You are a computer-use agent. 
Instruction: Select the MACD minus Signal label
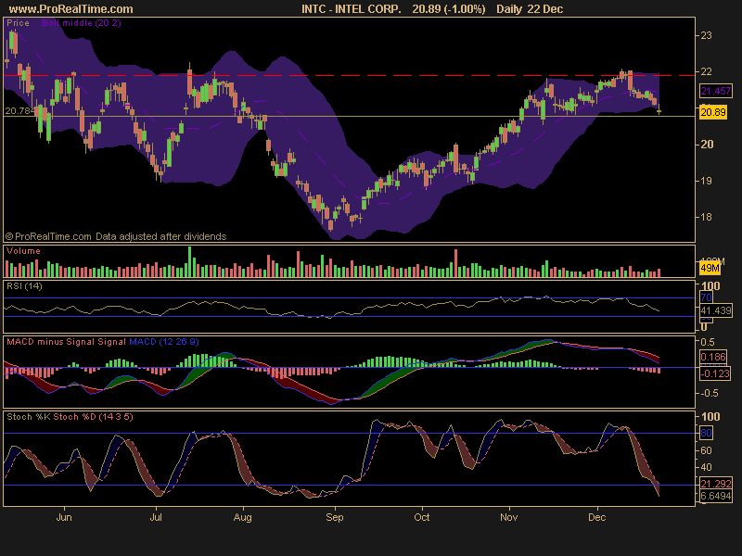(x=51, y=341)
